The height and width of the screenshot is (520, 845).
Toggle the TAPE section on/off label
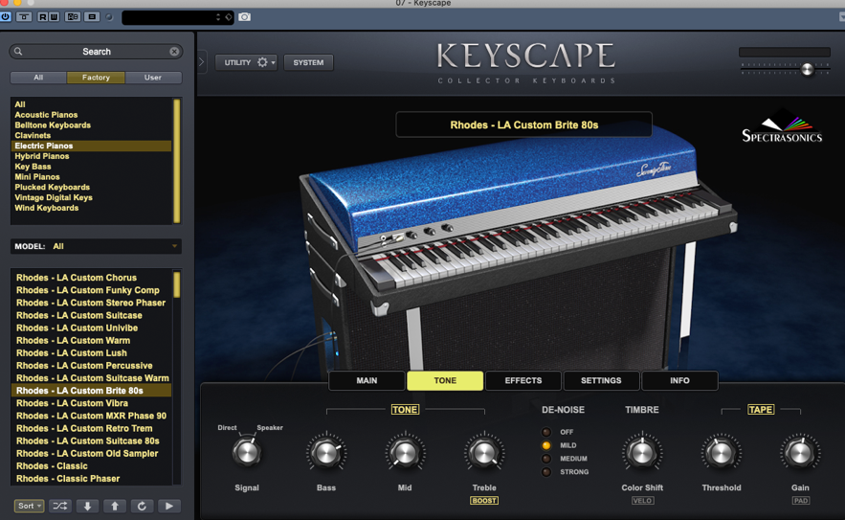761,410
